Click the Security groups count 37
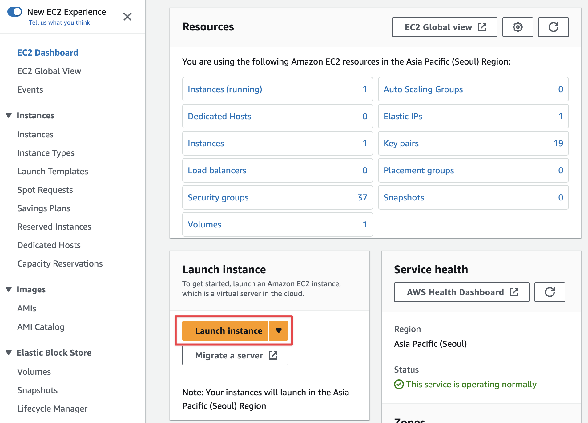This screenshot has width=588, height=423. (x=362, y=197)
